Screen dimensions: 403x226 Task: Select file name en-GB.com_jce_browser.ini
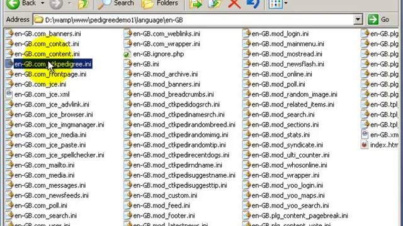pyautogui.click(x=54, y=114)
